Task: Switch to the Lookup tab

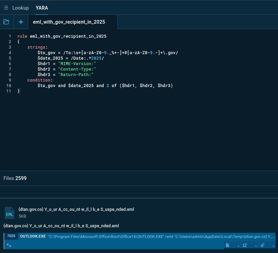Action: click(x=21, y=8)
